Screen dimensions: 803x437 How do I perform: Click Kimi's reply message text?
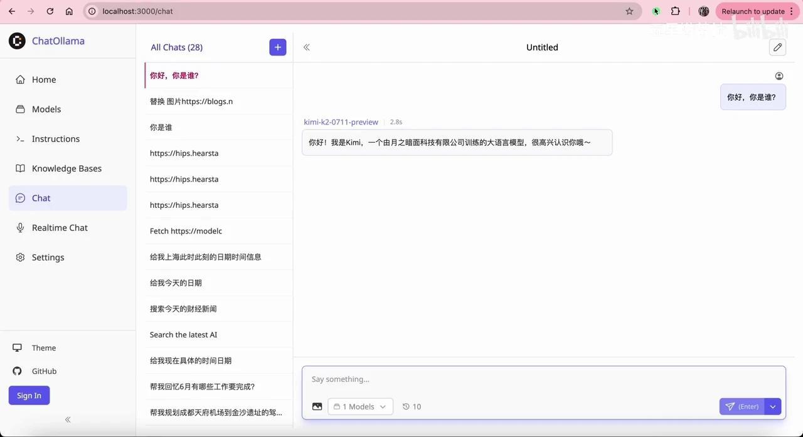pyautogui.click(x=450, y=143)
